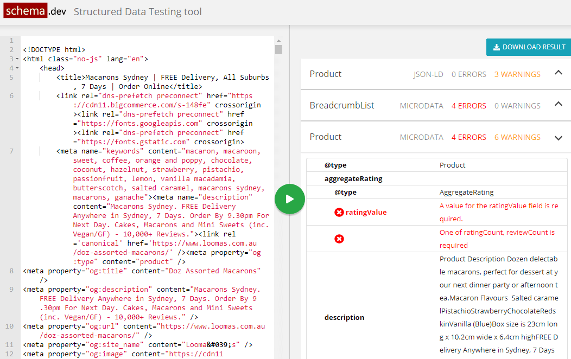Image resolution: width=571 pixels, height=359 pixels.
Task: Click the 'og:site_name' meta tag line
Action: coord(138,344)
